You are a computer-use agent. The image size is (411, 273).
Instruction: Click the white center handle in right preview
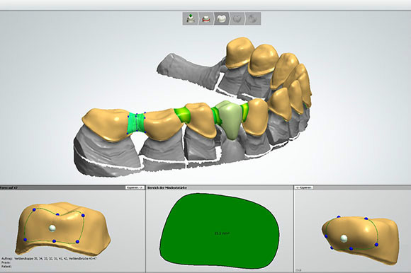pos(344,238)
